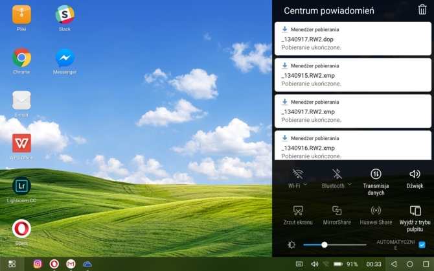Toggle Wi-Fi in quick settings
Screen dimensions: 434x271
297,174
